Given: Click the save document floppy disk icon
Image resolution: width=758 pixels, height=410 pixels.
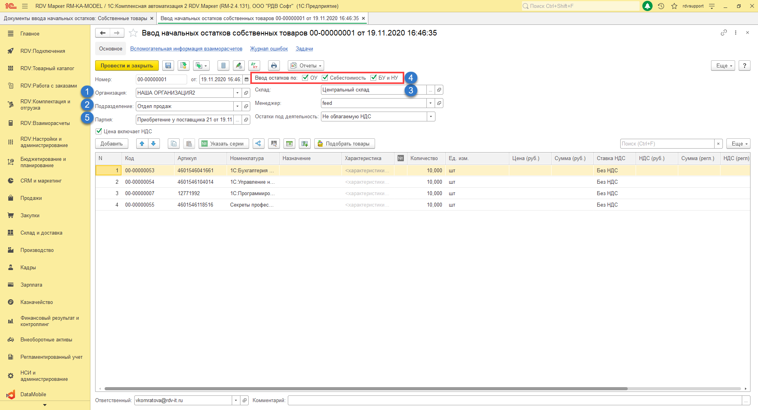Looking at the screenshot, I should [168, 65].
